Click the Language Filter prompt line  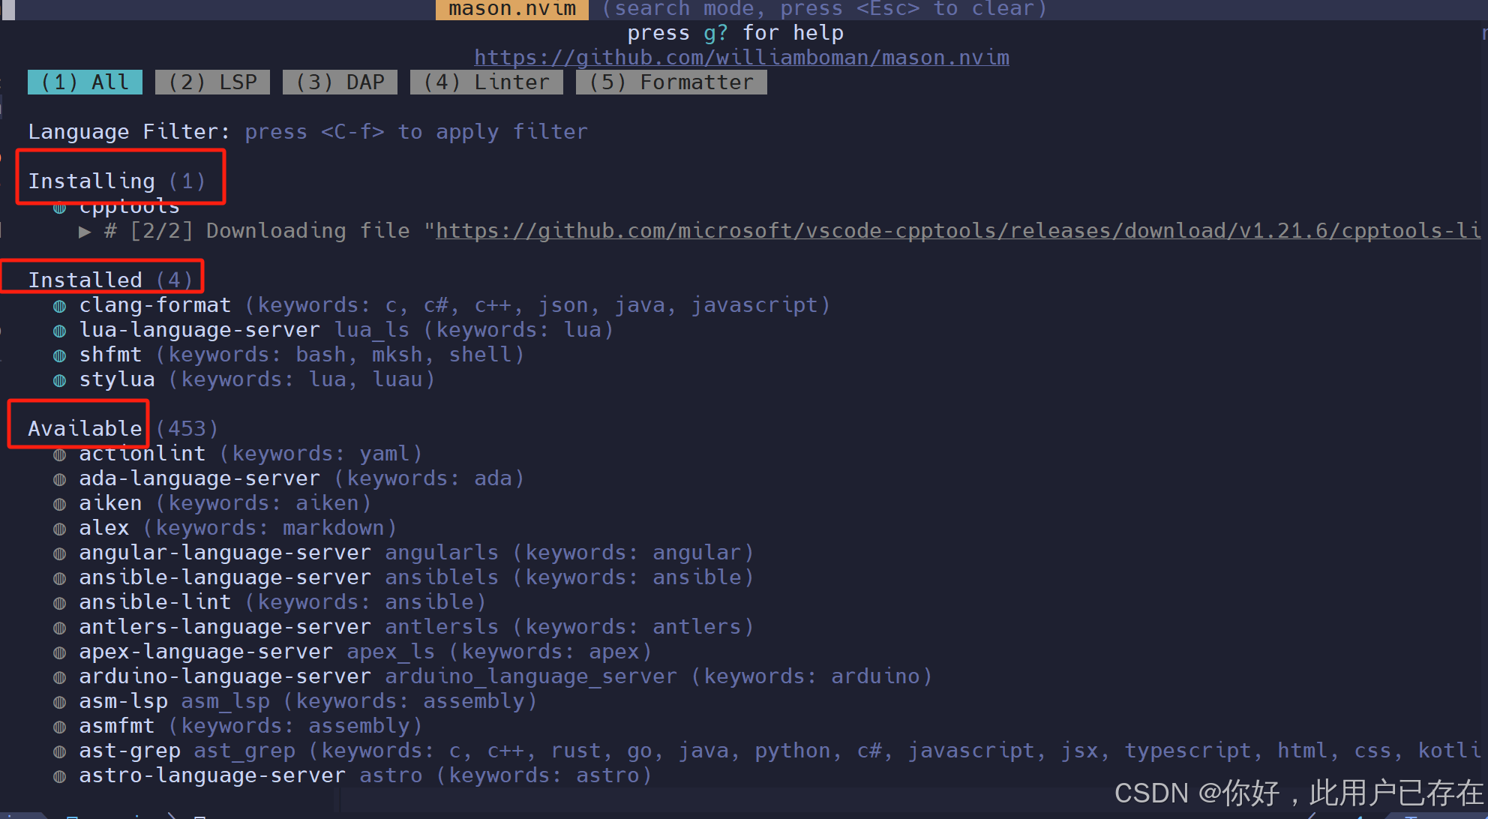click(307, 132)
